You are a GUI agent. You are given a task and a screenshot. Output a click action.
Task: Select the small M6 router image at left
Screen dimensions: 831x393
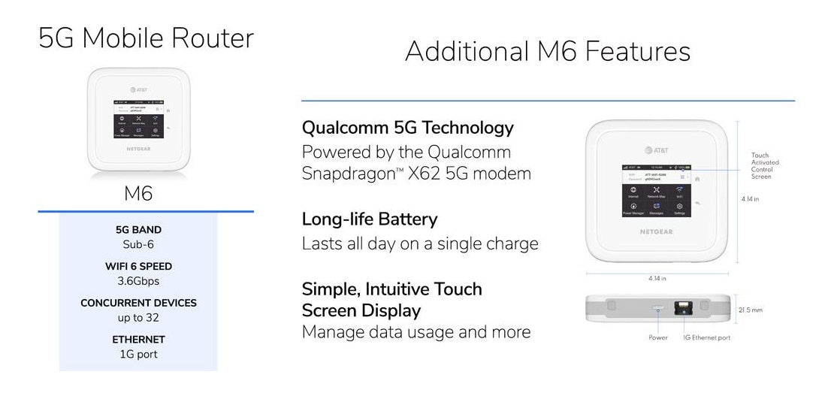[x=138, y=120]
